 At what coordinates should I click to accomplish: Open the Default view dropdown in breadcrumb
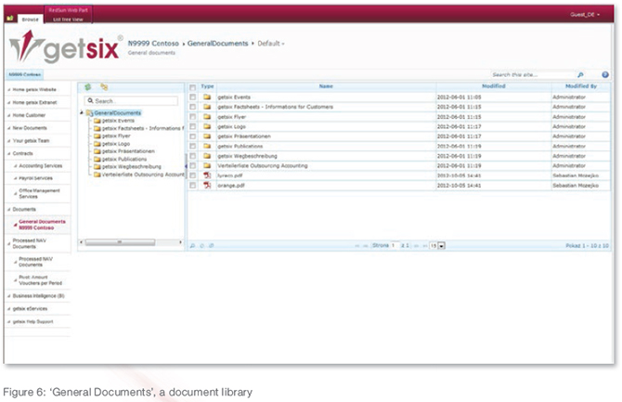[x=271, y=44]
